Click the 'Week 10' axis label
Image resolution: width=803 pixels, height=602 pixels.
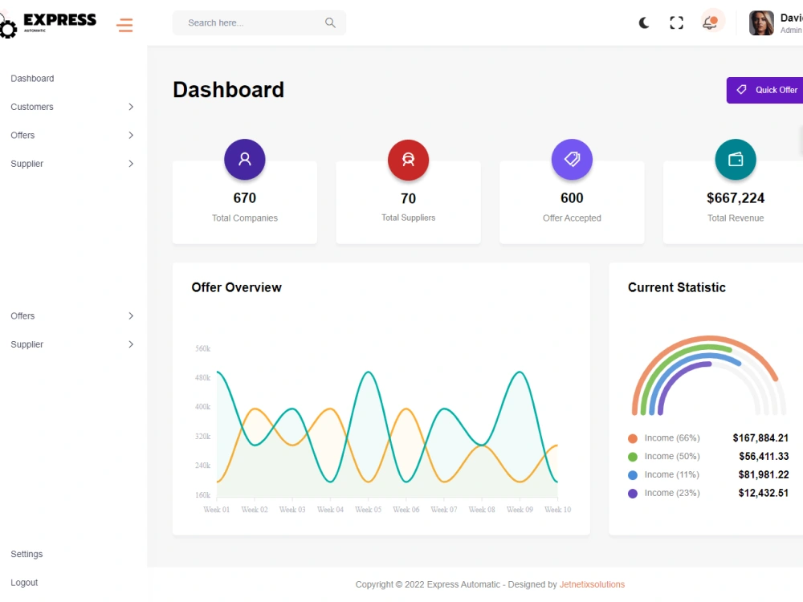[558, 510]
